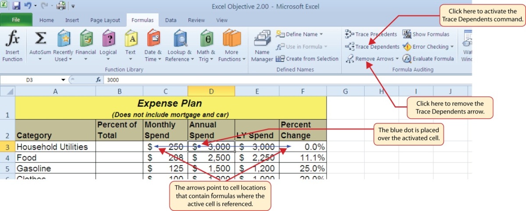Screen dimensions: 526x211
Task: Select the 11.1% cell
Action: tap(303, 158)
